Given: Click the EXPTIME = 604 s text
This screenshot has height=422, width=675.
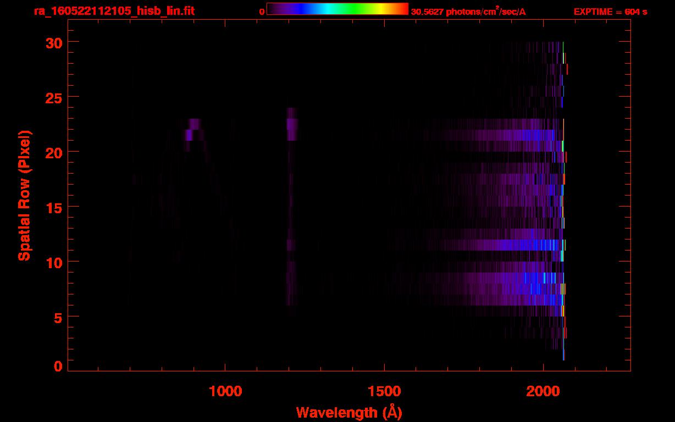Looking at the screenshot, I should [610, 12].
